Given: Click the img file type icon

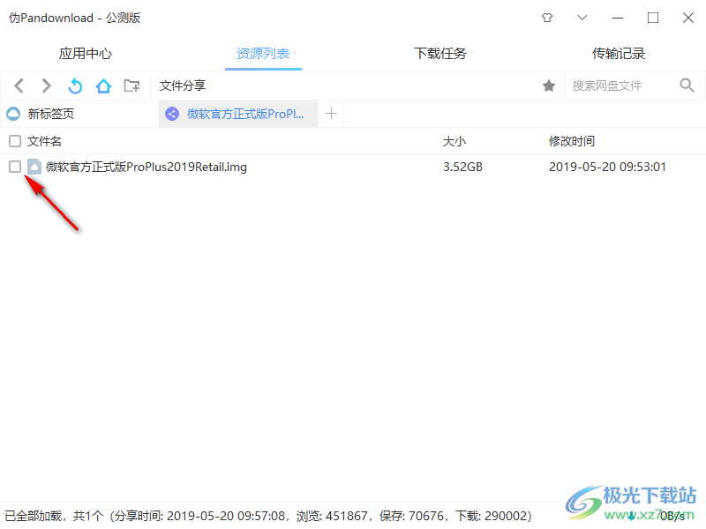Looking at the screenshot, I should (34, 167).
